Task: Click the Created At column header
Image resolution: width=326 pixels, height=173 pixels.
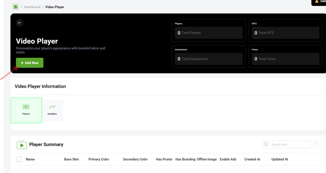Action: [252, 159]
